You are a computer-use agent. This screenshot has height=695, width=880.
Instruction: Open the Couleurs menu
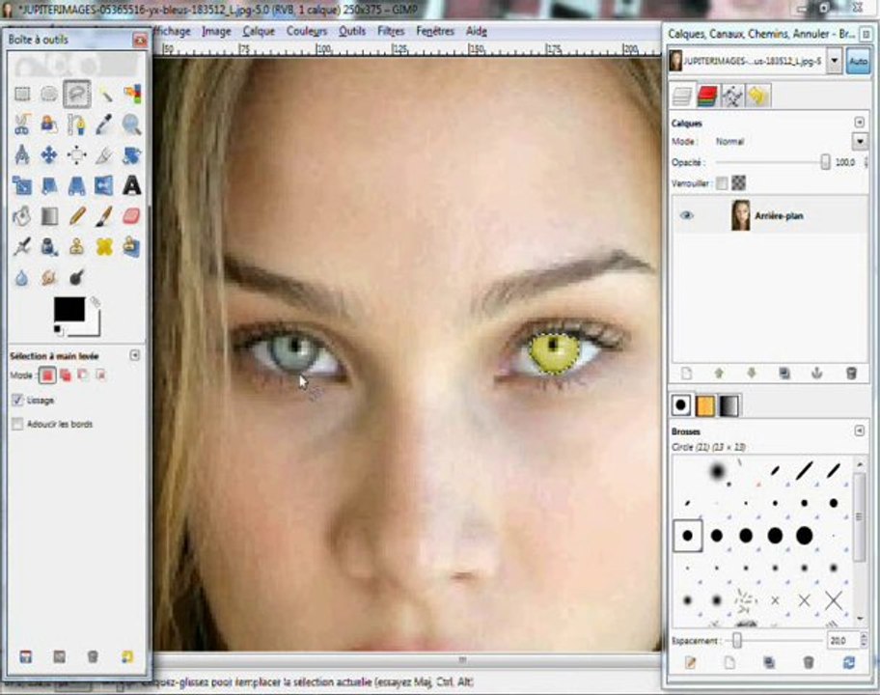click(307, 32)
